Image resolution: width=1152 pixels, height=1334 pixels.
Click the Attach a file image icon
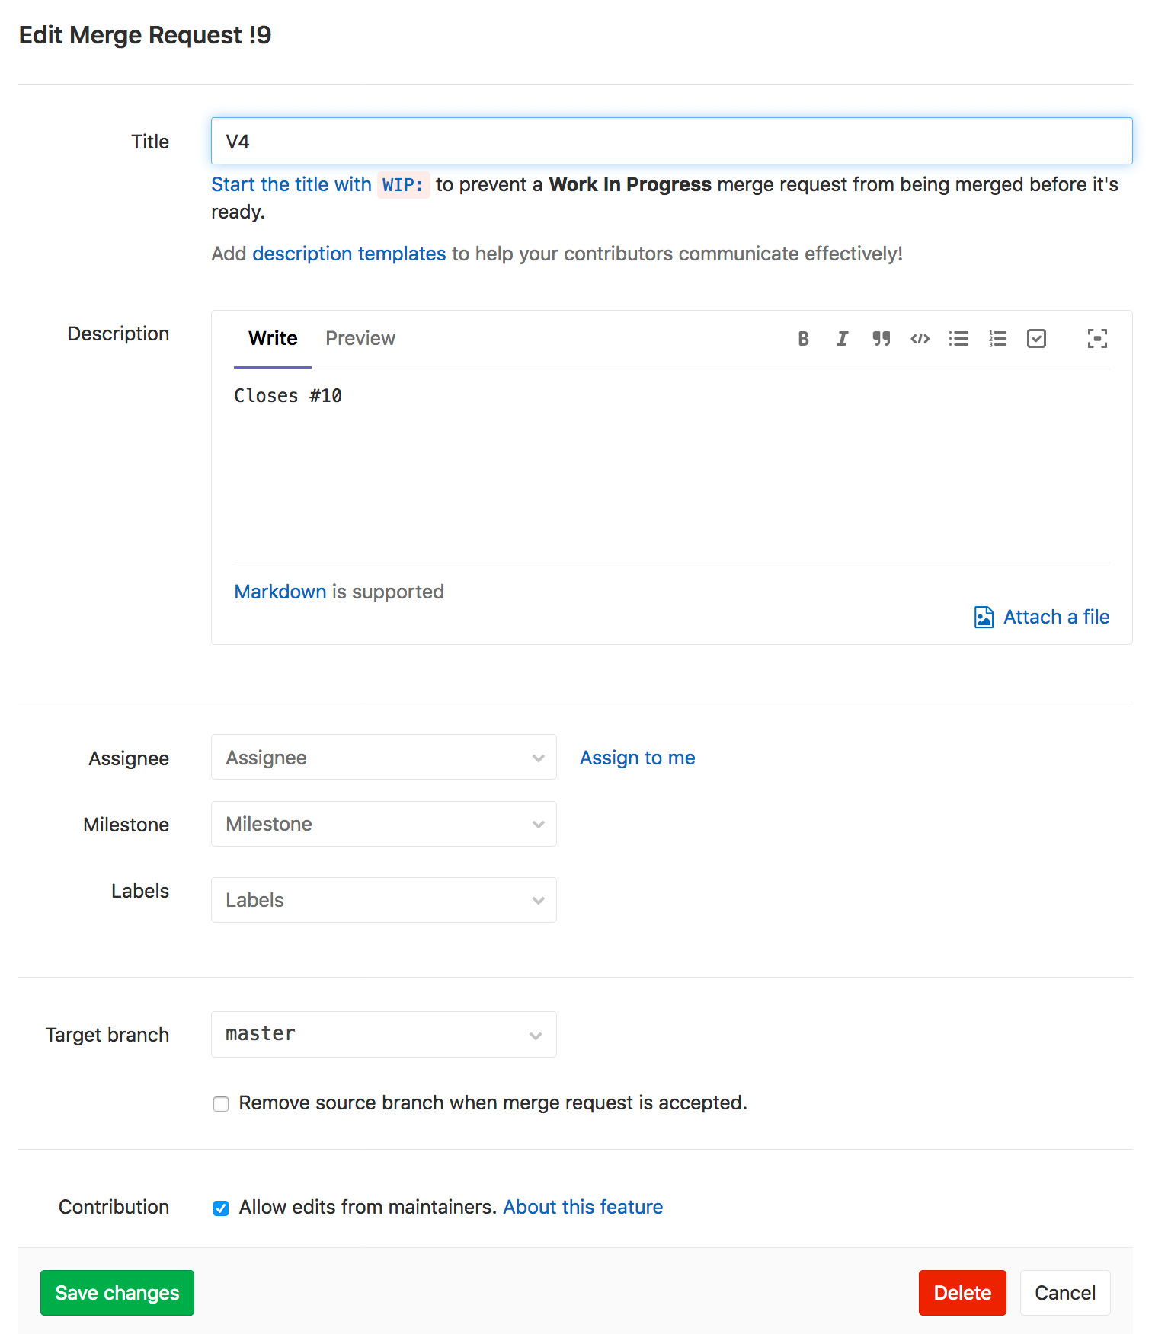coord(984,617)
